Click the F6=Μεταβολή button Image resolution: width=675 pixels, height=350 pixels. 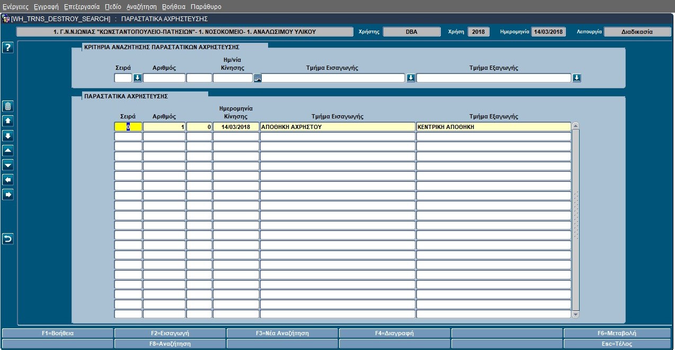pyautogui.click(x=617, y=333)
